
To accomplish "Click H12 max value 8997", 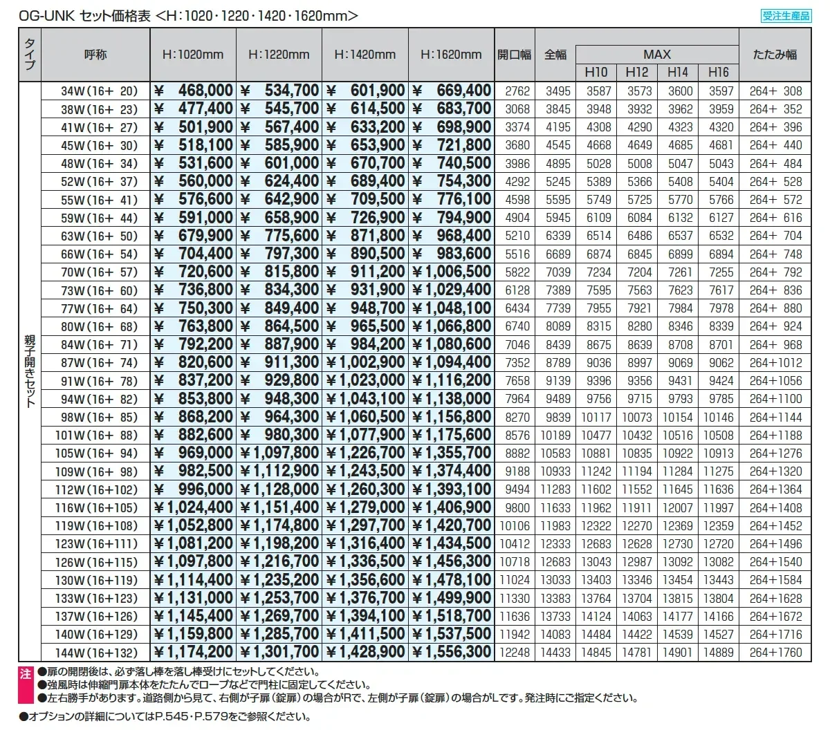I will 640,362.
